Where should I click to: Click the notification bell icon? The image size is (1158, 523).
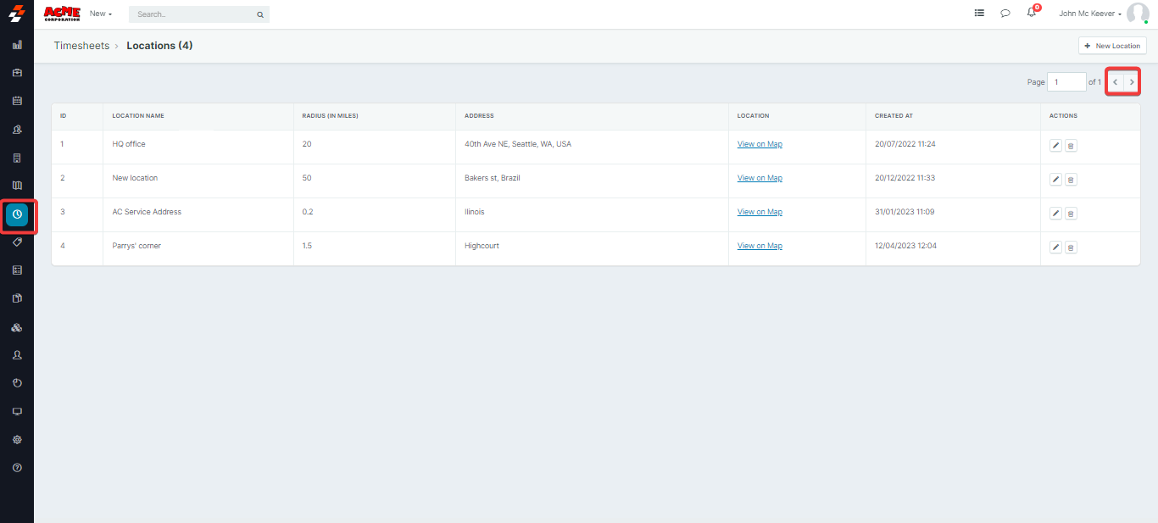tap(1031, 14)
